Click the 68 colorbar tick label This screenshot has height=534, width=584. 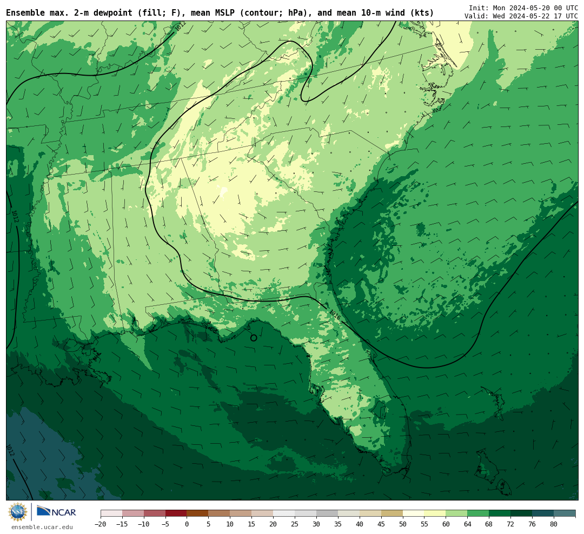tap(489, 524)
